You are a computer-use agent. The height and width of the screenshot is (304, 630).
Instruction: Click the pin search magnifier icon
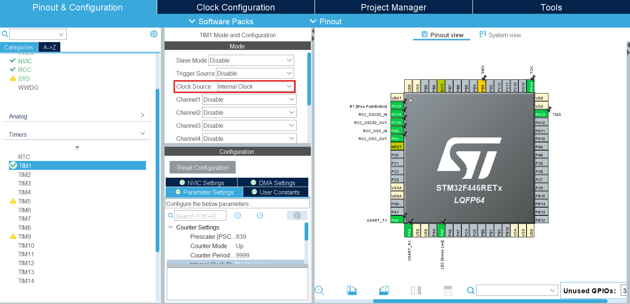pos(471,290)
